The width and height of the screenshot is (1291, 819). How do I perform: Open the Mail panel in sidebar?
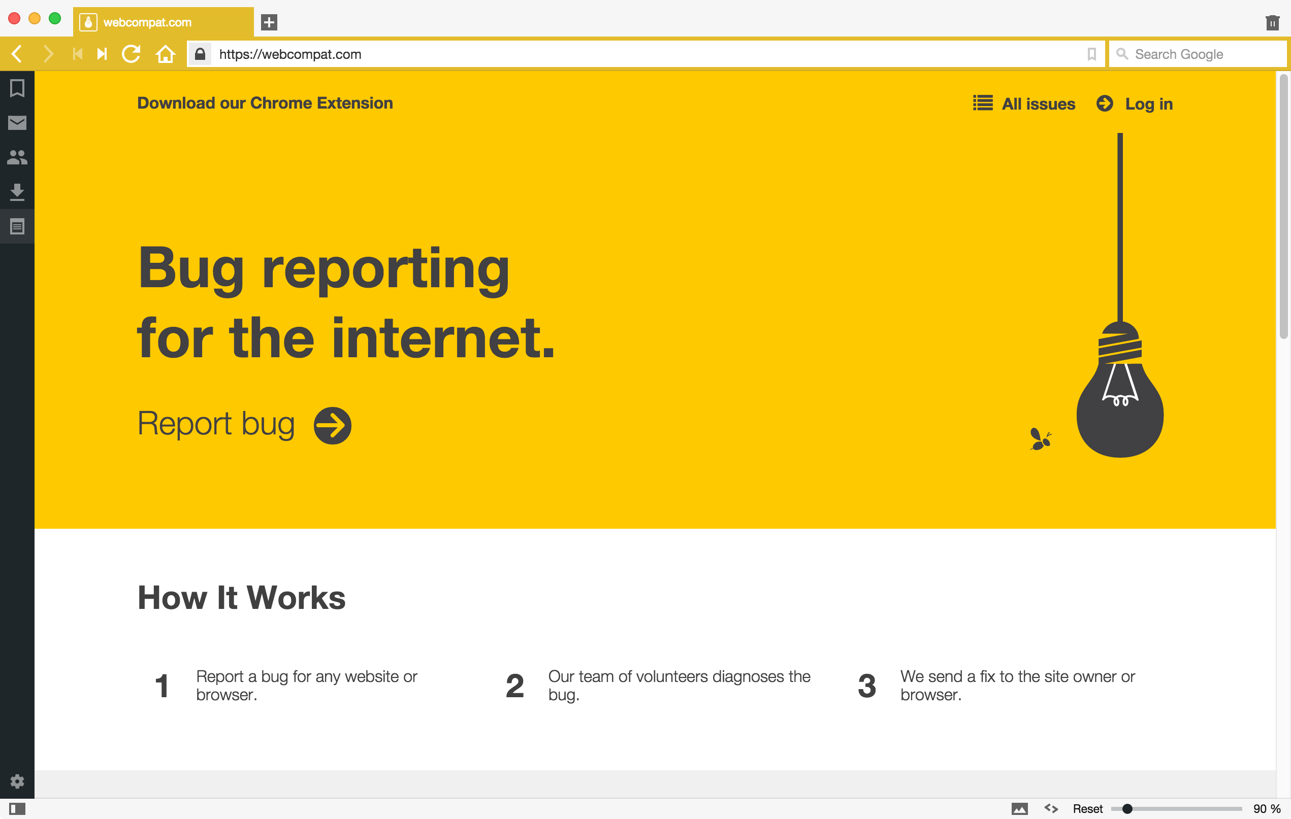pos(17,123)
